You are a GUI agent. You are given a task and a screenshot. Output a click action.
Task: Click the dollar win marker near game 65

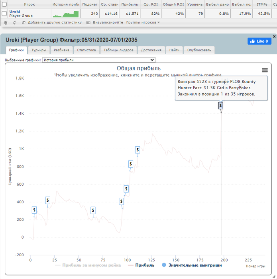tap(93, 210)
